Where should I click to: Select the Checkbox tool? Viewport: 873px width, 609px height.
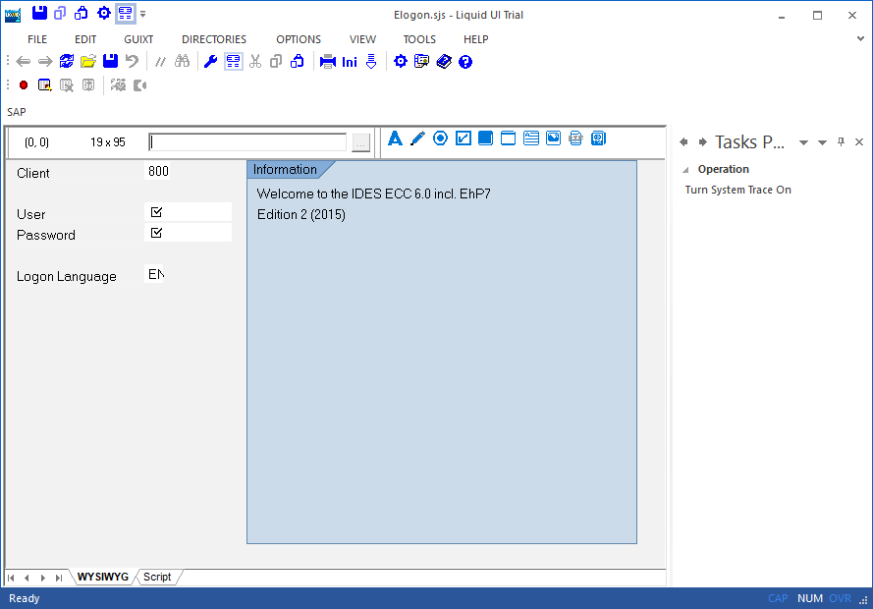464,138
